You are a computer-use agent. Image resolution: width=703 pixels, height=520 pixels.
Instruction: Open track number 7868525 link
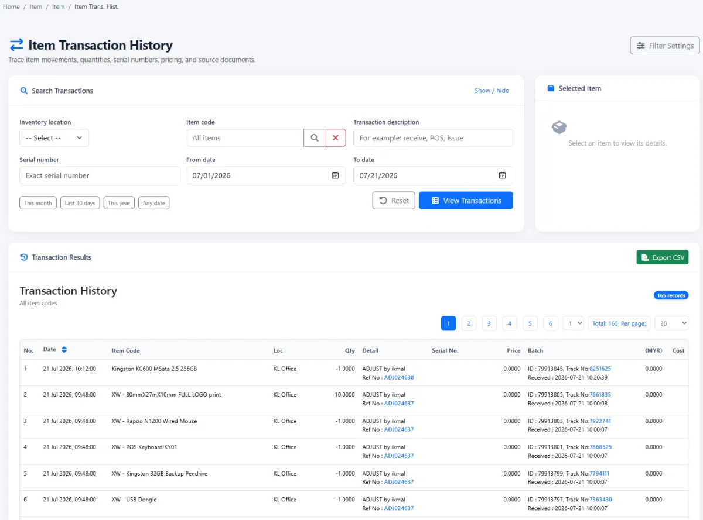pyautogui.click(x=600, y=447)
